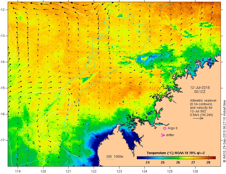Screen dimensions: 226x174
Task: Click the 'Altimetric sealevel' caption text
Action: point(203,101)
